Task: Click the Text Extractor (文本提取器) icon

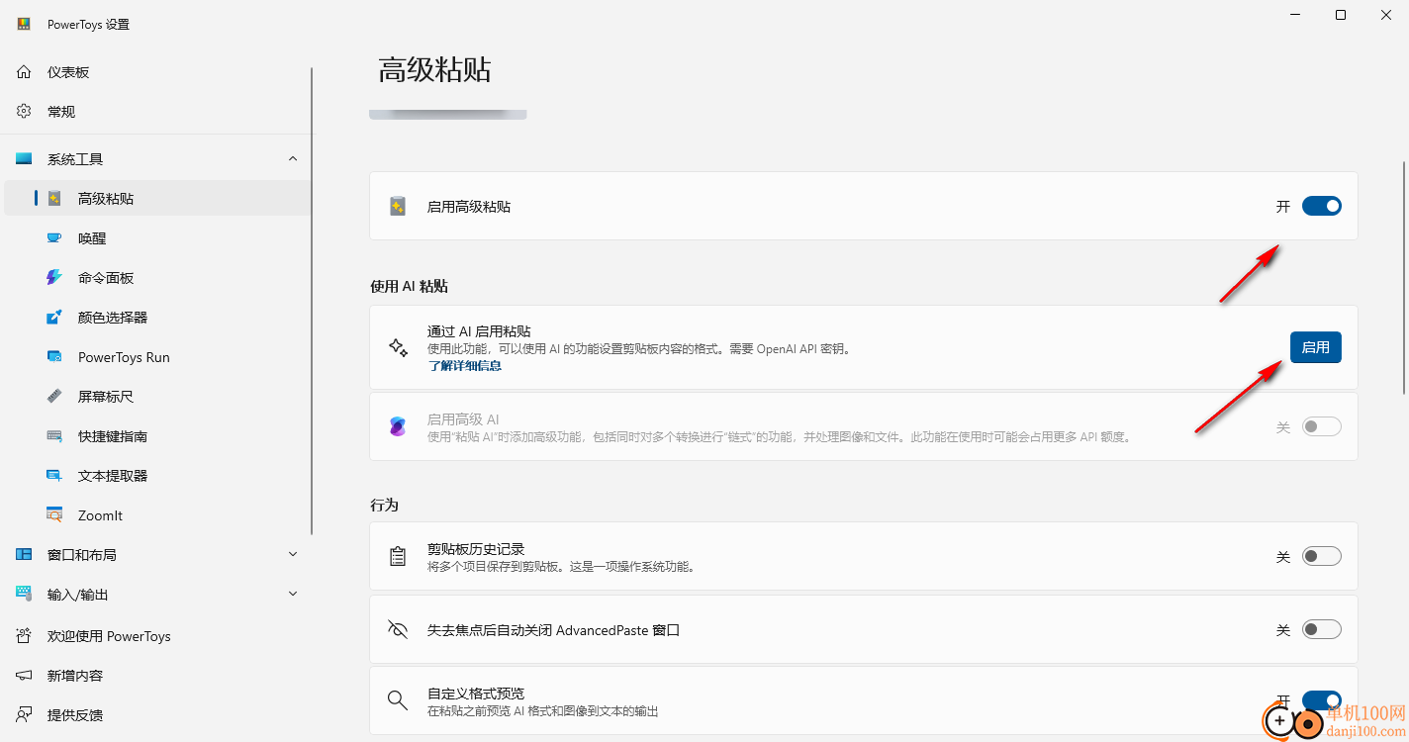Action: point(54,476)
